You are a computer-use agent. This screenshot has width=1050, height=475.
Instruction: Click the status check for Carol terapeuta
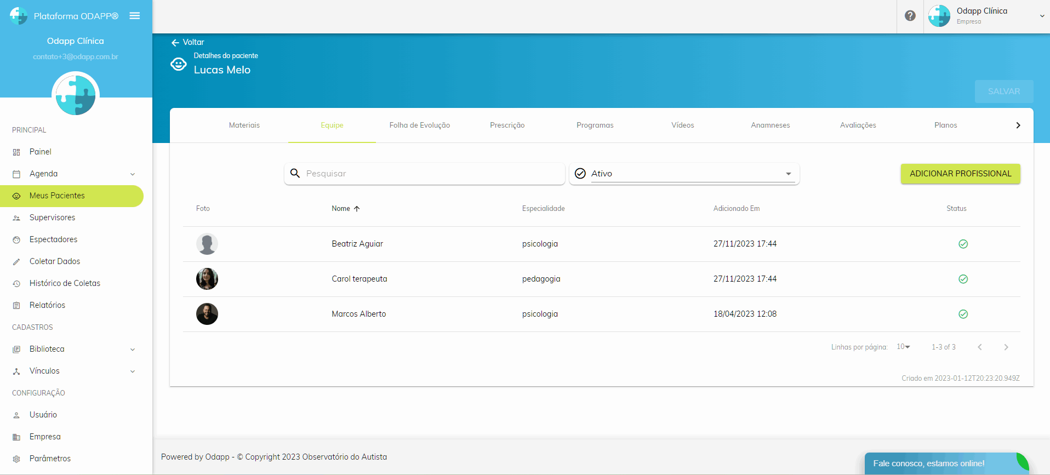tap(963, 279)
